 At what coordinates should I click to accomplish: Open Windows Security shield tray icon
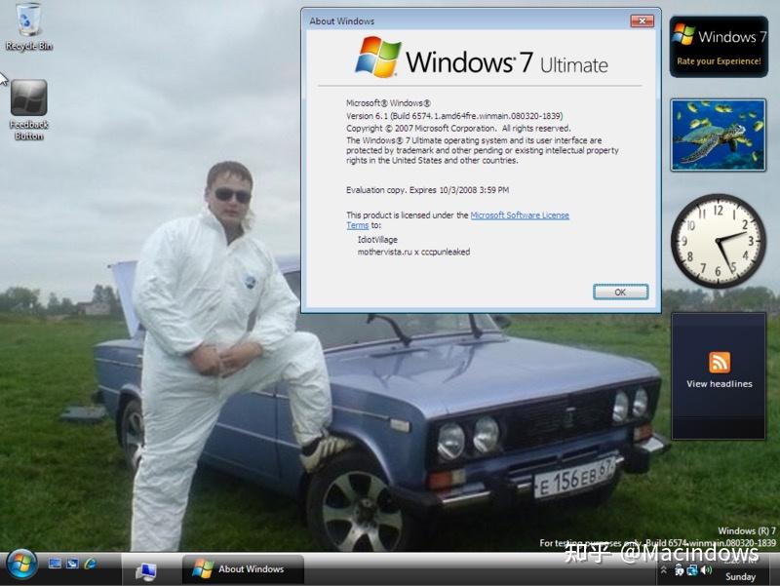(x=680, y=569)
